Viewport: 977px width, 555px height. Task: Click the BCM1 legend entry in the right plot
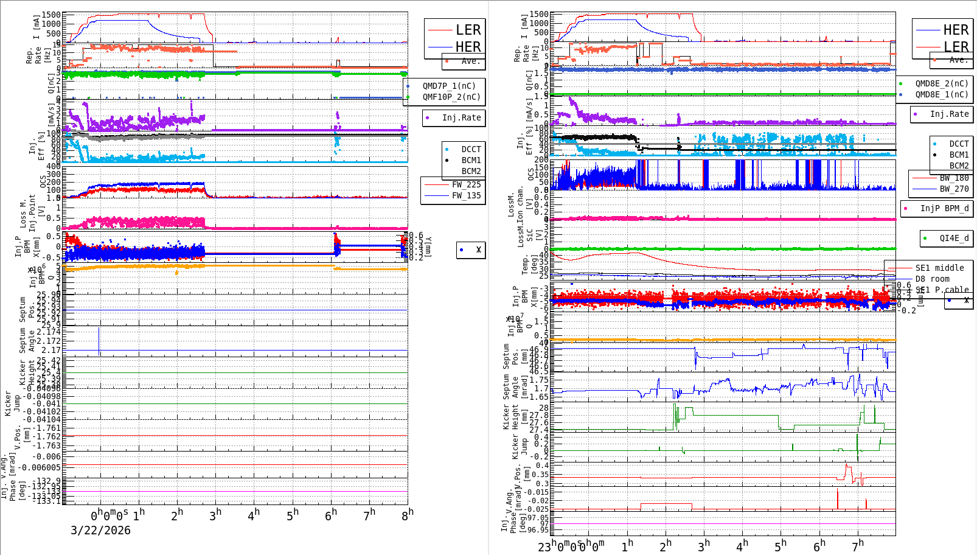(959, 155)
